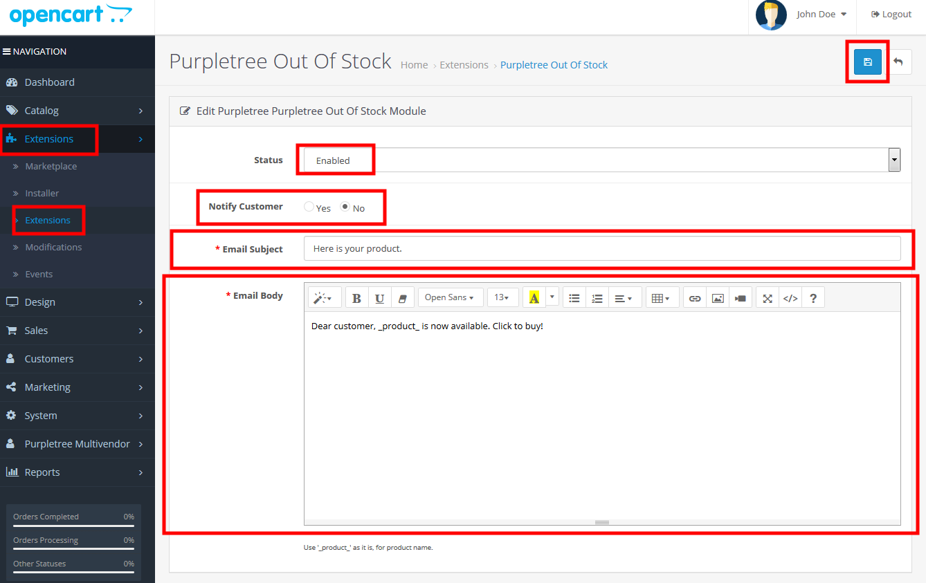The height and width of the screenshot is (583, 926).
Task: Click the Catalog tags icon
Action: (11, 111)
